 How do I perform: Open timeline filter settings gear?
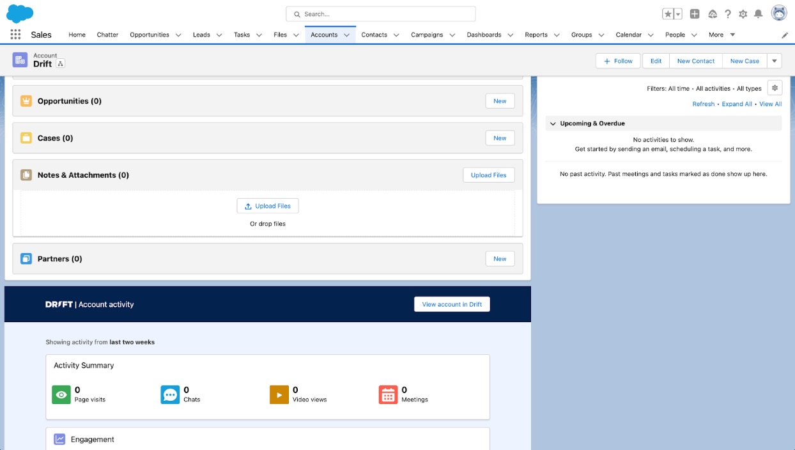[775, 88]
